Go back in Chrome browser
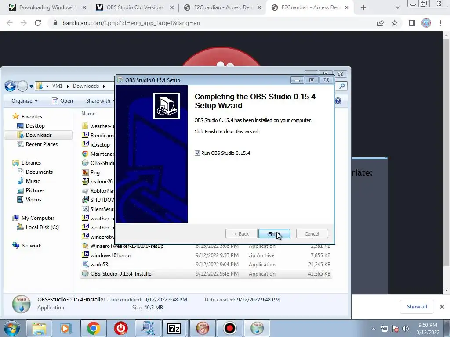Viewport: 450px width, 337px height. pyautogui.click(x=10, y=23)
